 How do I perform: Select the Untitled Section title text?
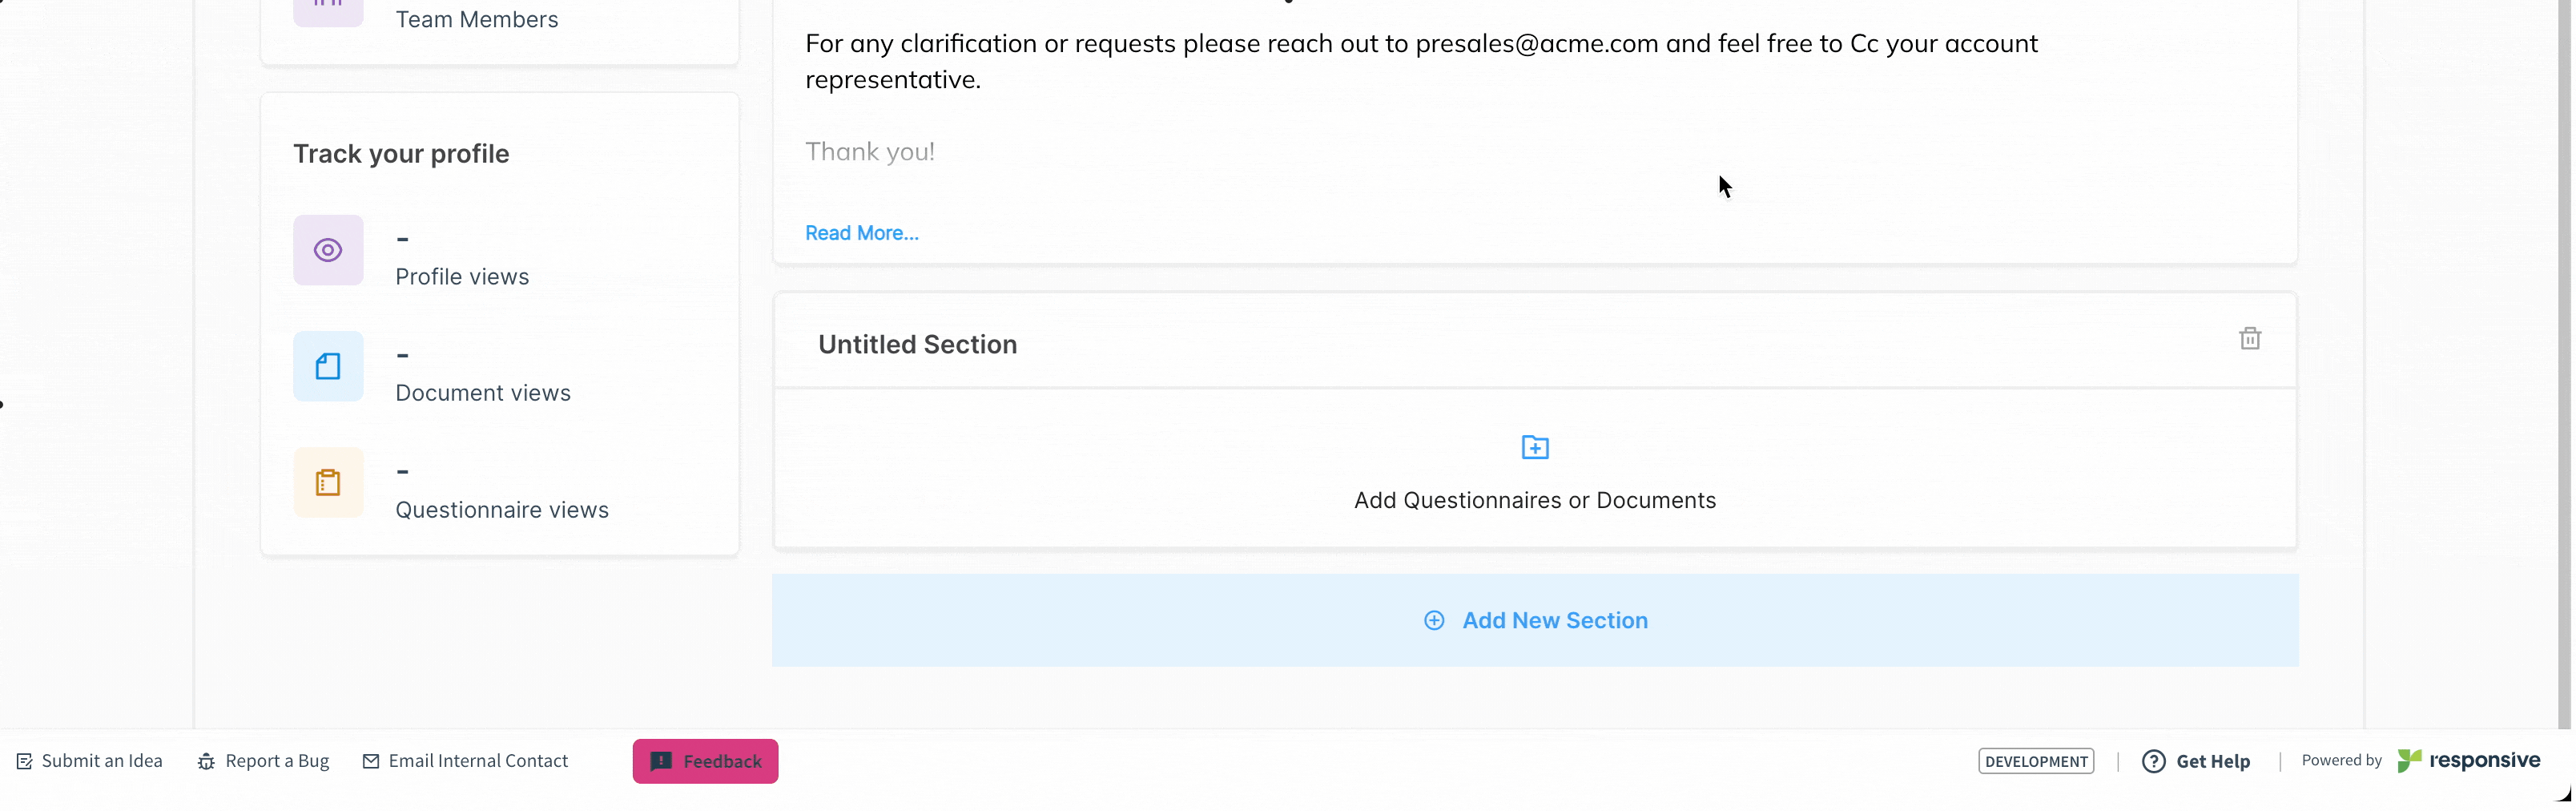(918, 344)
